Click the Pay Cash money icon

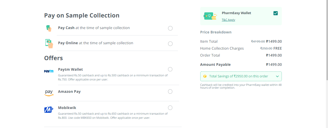coord(49,28)
